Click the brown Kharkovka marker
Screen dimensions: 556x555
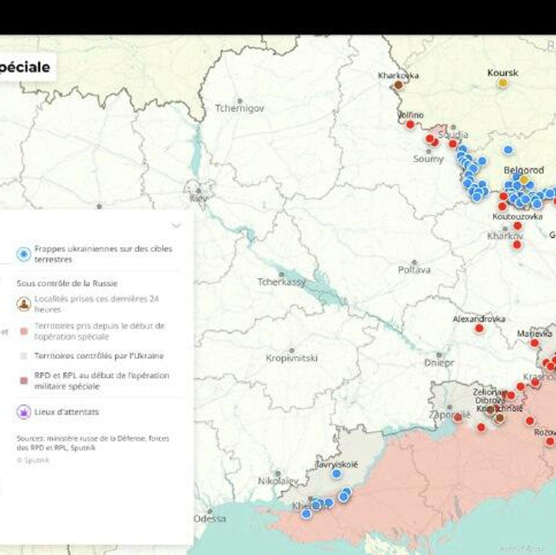(x=398, y=85)
